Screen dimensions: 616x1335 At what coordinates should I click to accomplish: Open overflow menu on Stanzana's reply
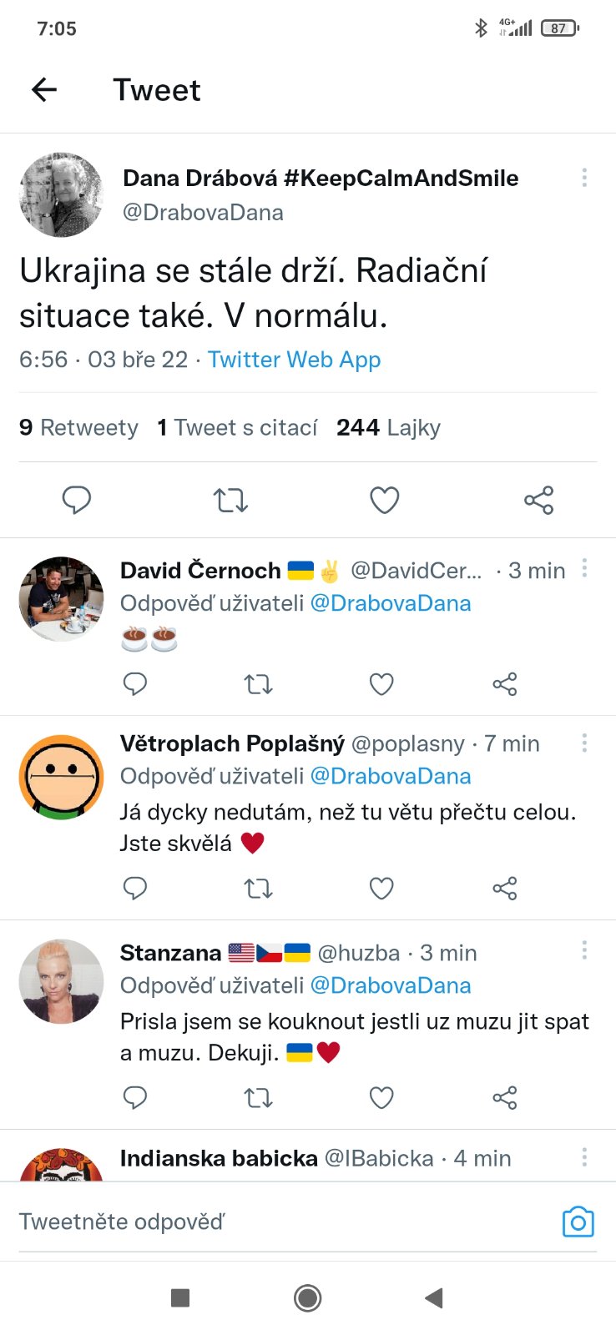coord(584,950)
